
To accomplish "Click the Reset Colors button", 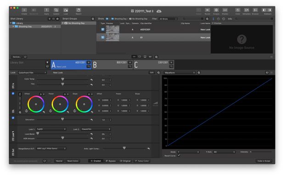I will click(73, 161).
